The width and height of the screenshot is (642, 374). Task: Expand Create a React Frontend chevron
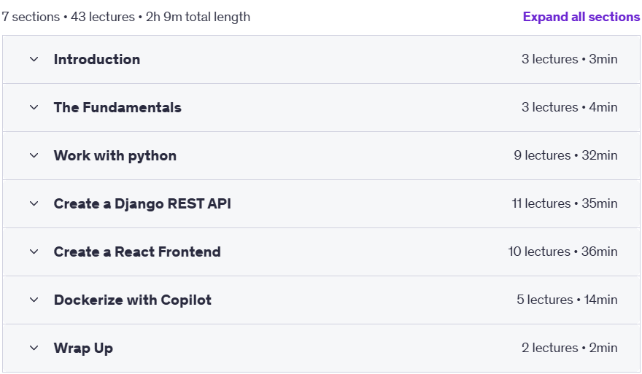tap(34, 252)
